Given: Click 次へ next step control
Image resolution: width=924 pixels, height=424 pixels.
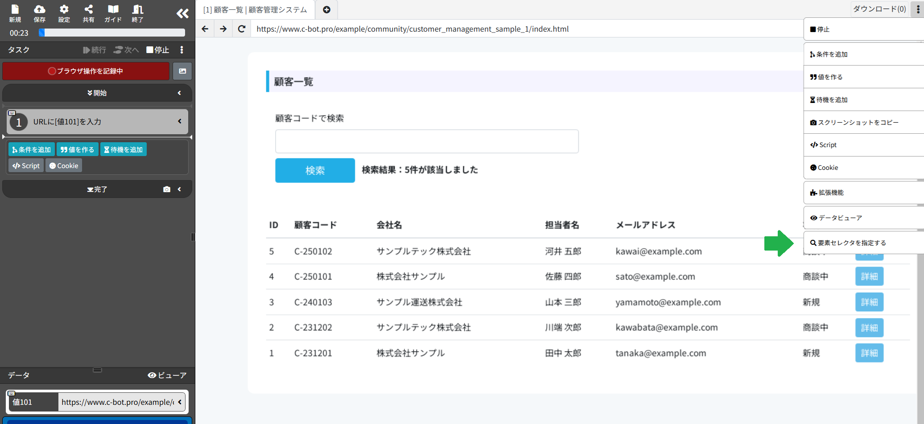Looking at the screenshot, I should point(126,50).
